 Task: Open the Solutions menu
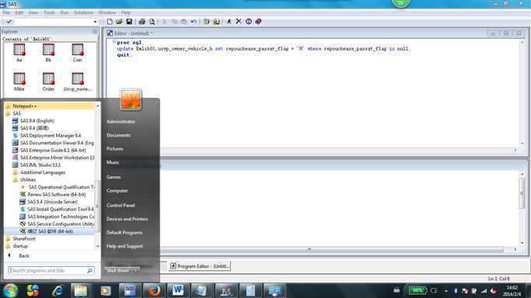pos(83,12)
